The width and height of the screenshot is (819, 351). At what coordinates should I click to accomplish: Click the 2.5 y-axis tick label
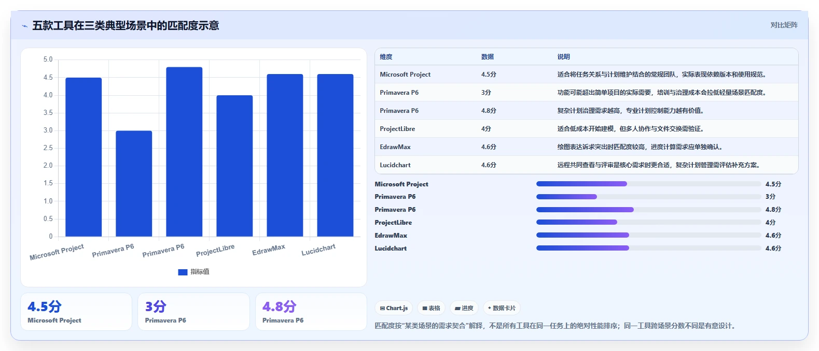click(x=48, y=148)
